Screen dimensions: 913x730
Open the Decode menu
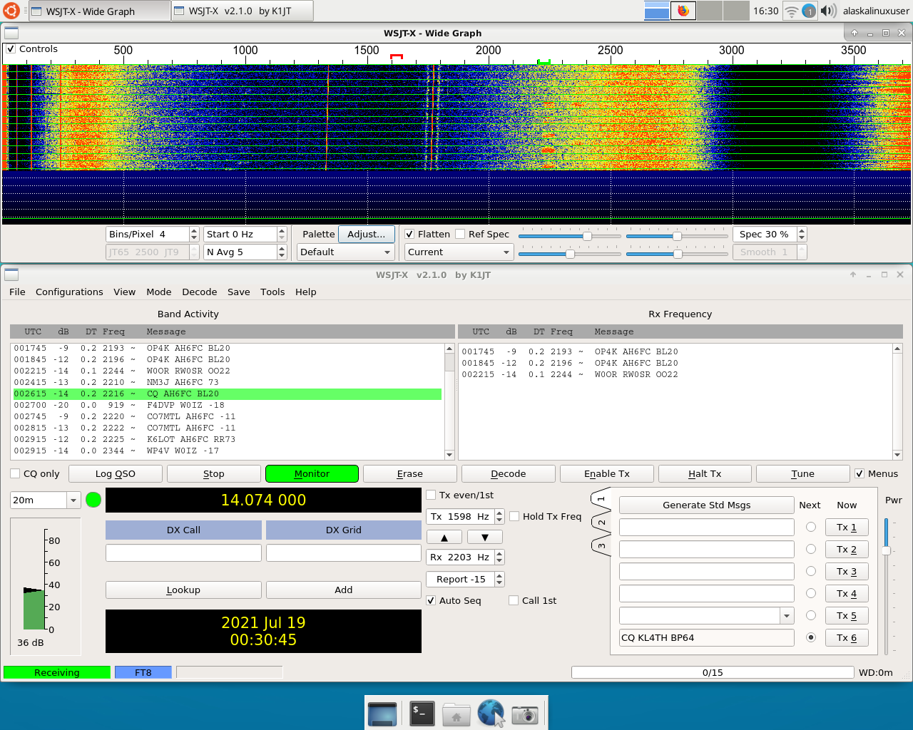(x=199, y=292)
